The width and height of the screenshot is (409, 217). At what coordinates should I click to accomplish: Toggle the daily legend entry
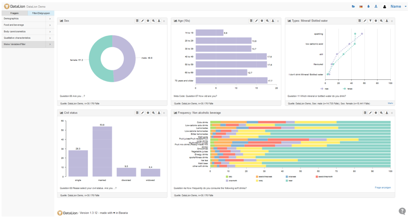(229, 177)
